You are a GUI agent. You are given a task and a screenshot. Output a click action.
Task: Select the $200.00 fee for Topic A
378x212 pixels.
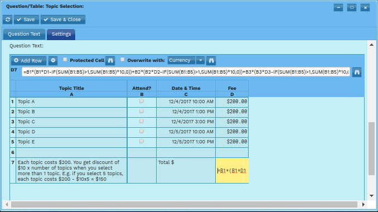click(x=232, y=102)
